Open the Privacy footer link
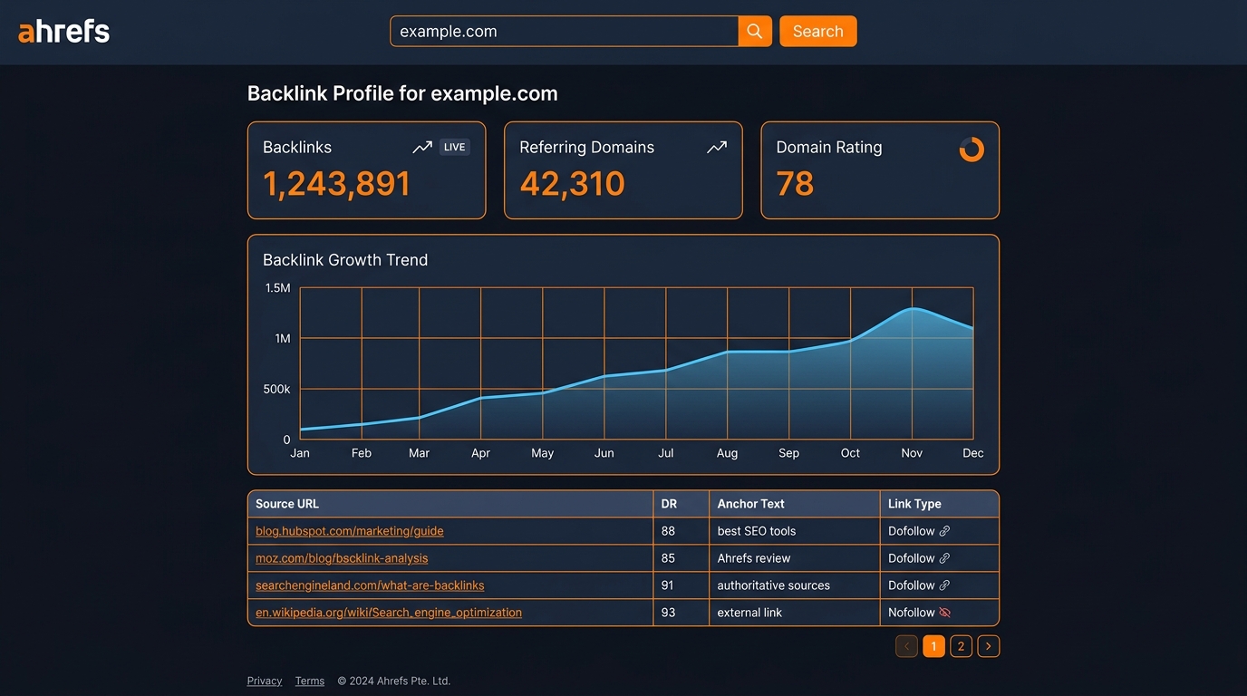This screenshot has height=696, width=1247. pyautogui.click(x=265, y=681)
